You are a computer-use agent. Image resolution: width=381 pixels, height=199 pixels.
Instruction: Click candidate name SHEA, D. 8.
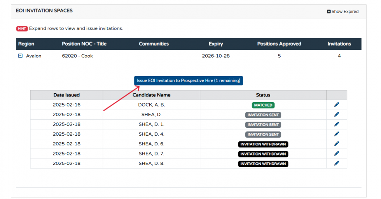pyautogui.click(x=151, y=163)
